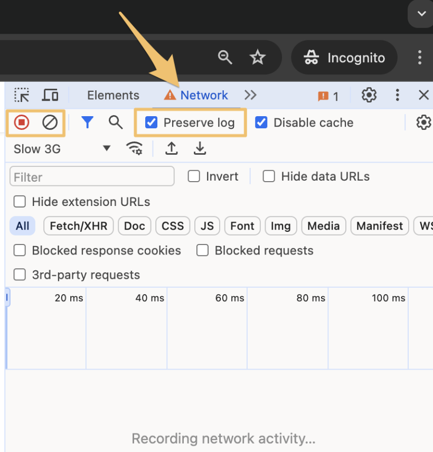The width and height of the screenshot is (433, 452).
Task: Click the issues counter badge showing 1
Action: click(x=328, y=97)
